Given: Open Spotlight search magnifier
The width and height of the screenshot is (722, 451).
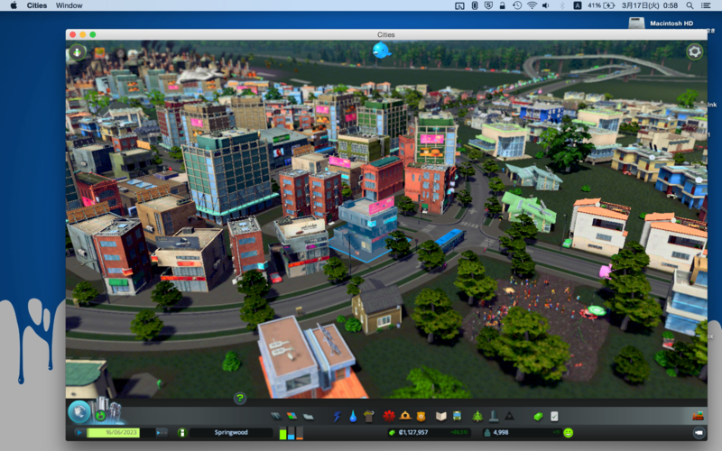Looking at the screenshot, I should [x=690, y=5].
